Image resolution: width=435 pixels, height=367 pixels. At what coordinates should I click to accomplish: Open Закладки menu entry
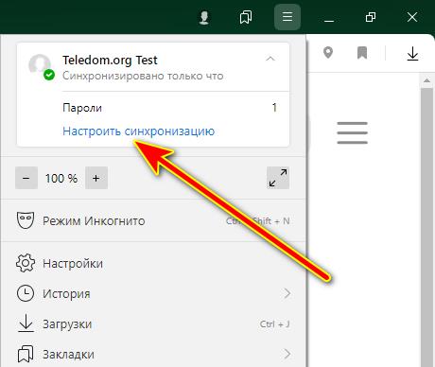coord(153,354)
